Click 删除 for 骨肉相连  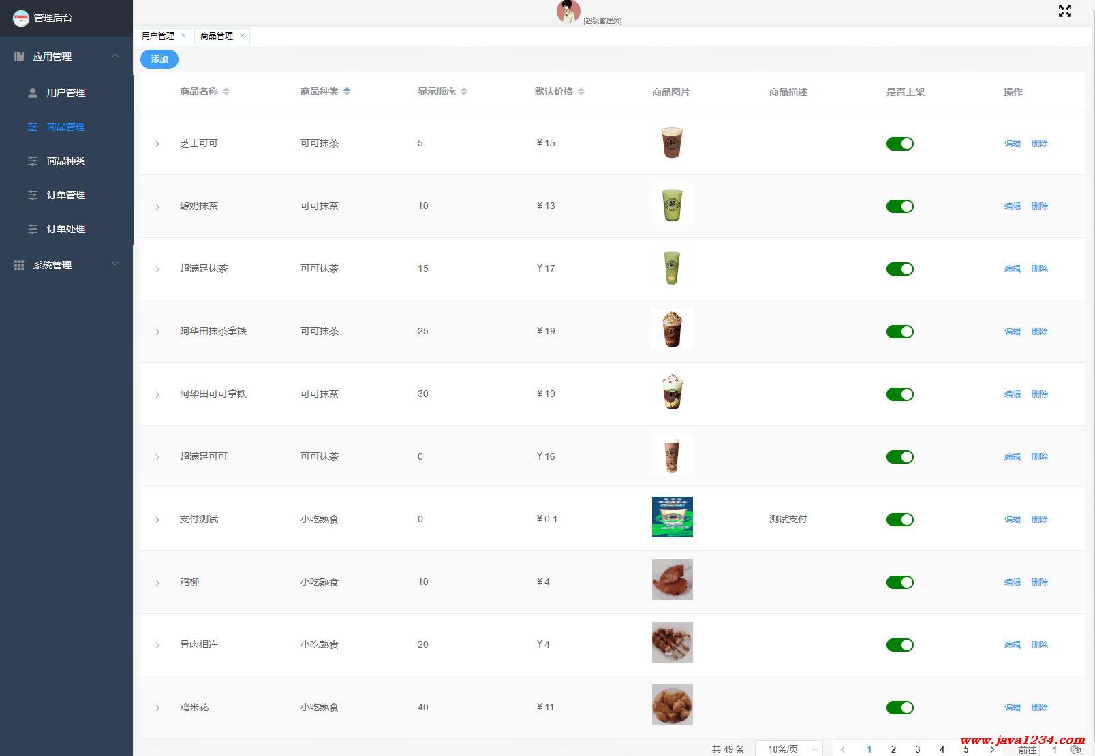click(1040, 645)
